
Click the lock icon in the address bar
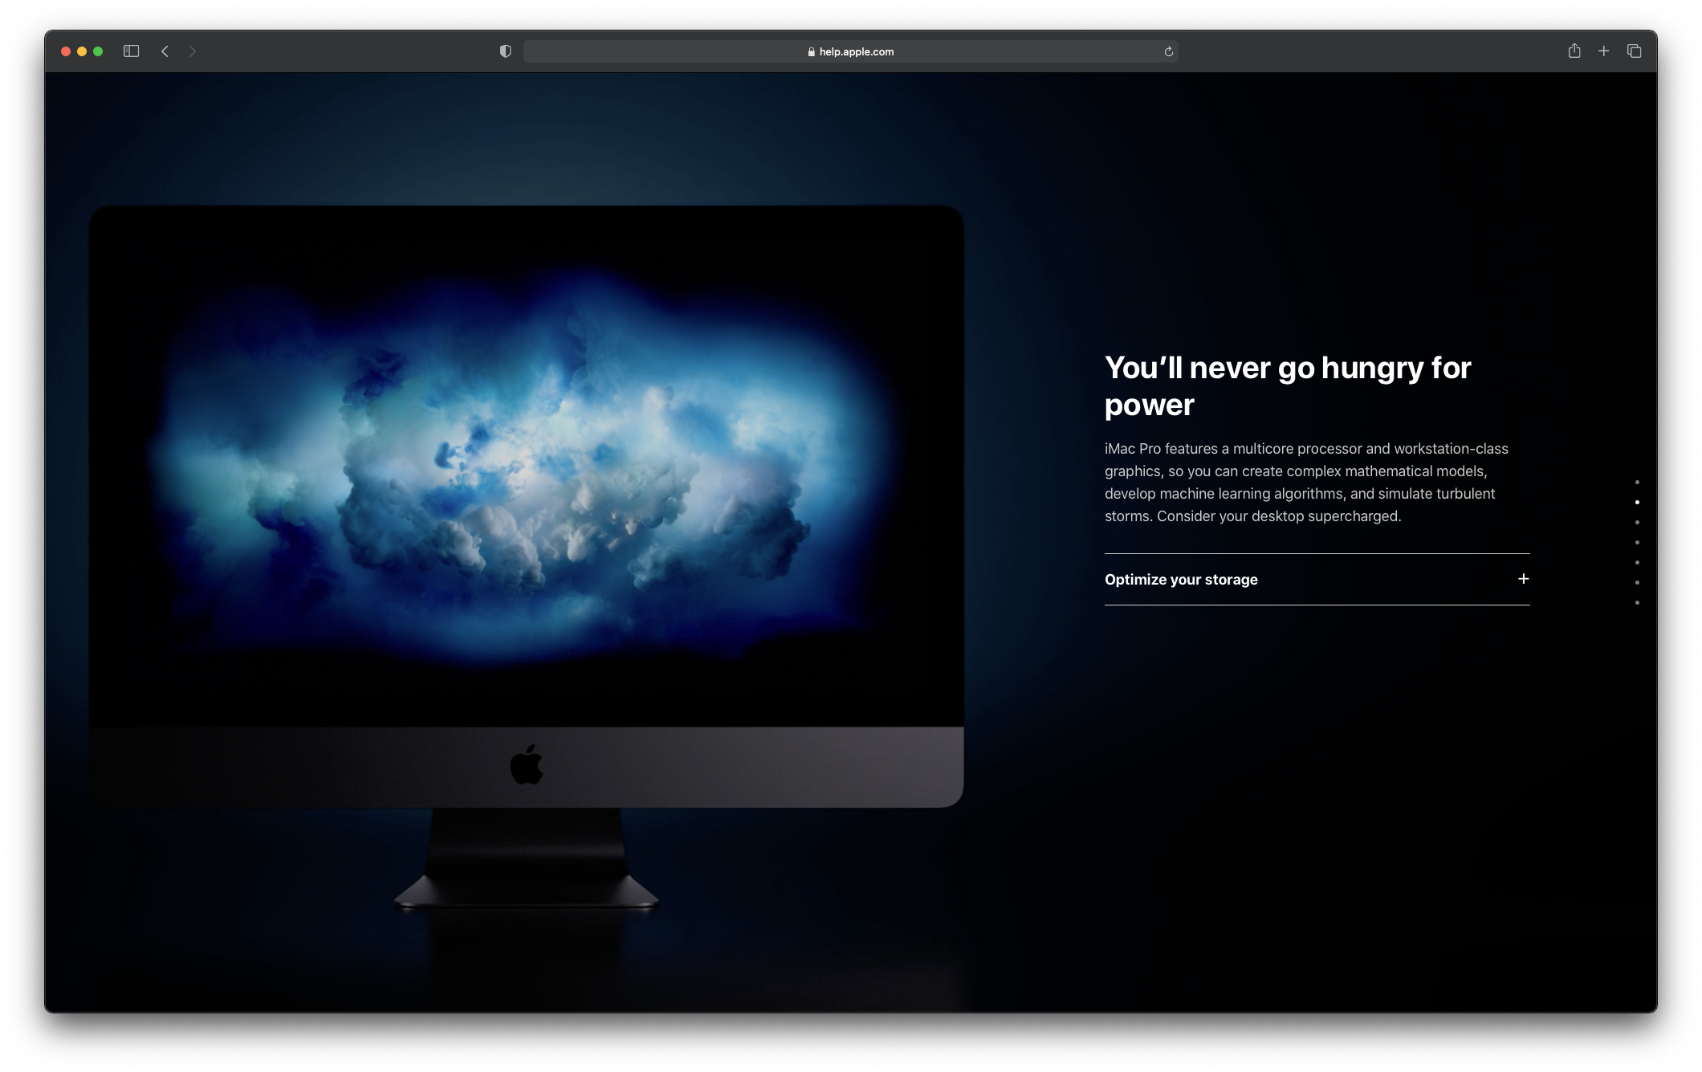[812, 51]
